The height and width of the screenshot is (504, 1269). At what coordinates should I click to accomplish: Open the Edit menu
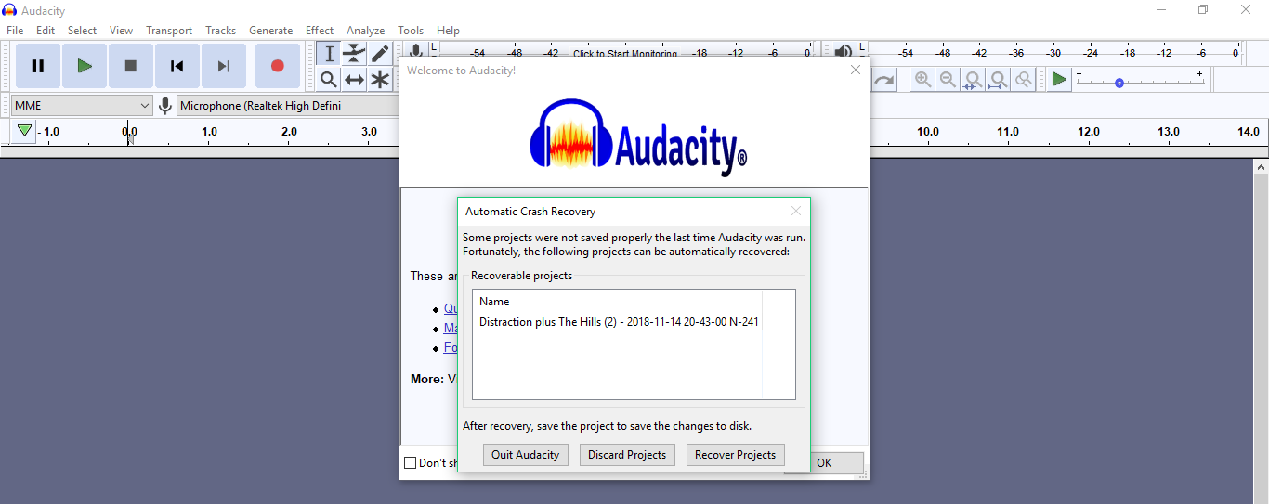pyautogui.click(x=46, y=31)
